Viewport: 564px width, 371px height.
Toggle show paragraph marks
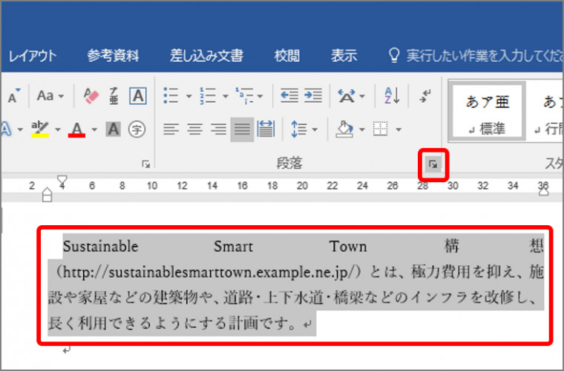coord(425,96)
